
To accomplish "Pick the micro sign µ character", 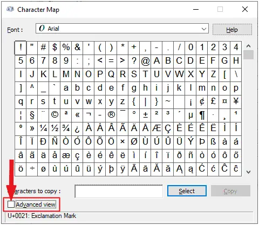I will coord(190,115).
